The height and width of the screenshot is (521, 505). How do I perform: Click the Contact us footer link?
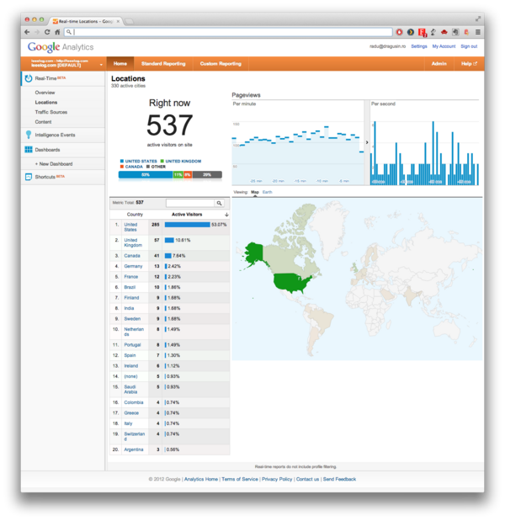(308, 479)
